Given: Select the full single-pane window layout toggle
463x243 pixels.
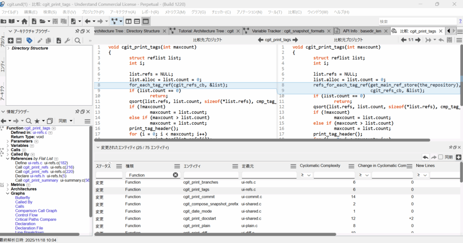Looking at the screenshot, I should [146, 21].
